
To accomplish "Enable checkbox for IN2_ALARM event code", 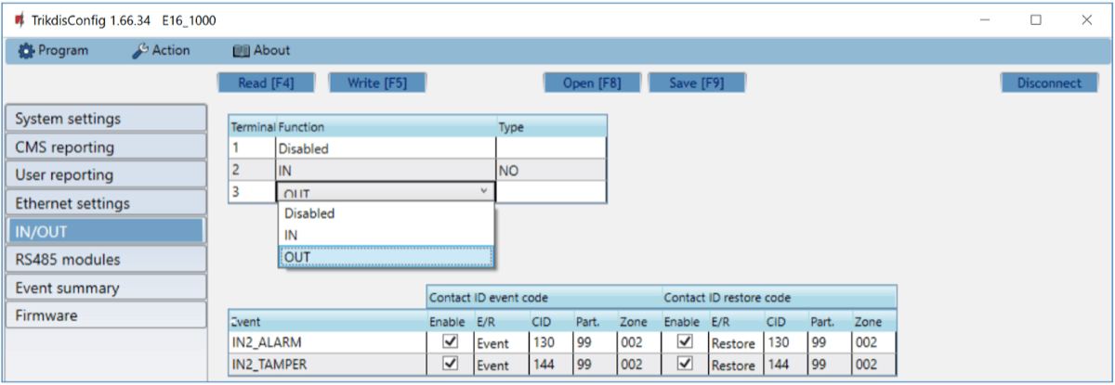I will point(451,342).
